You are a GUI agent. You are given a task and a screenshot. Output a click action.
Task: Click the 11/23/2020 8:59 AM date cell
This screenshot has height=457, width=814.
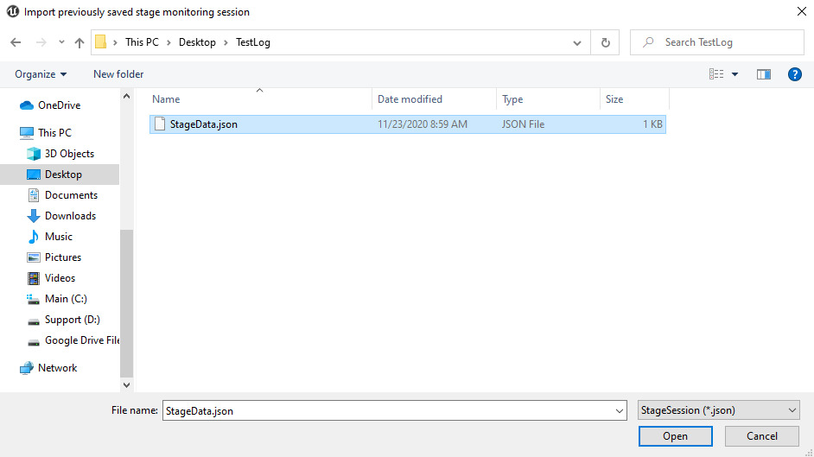422,124
